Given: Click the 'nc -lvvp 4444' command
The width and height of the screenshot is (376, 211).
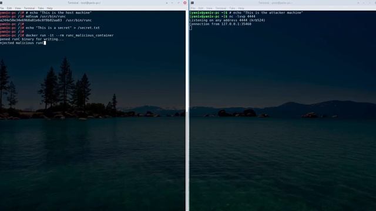Looking at the screenshot, I should 242,16.
